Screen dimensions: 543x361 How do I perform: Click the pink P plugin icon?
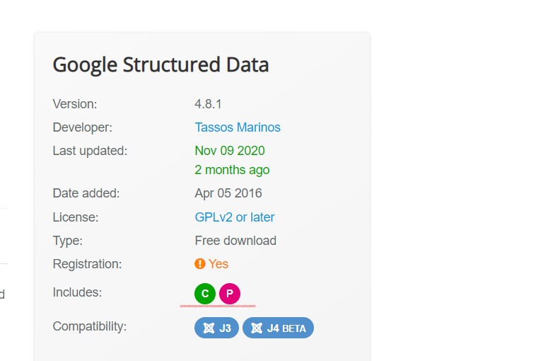click(229, 293)
